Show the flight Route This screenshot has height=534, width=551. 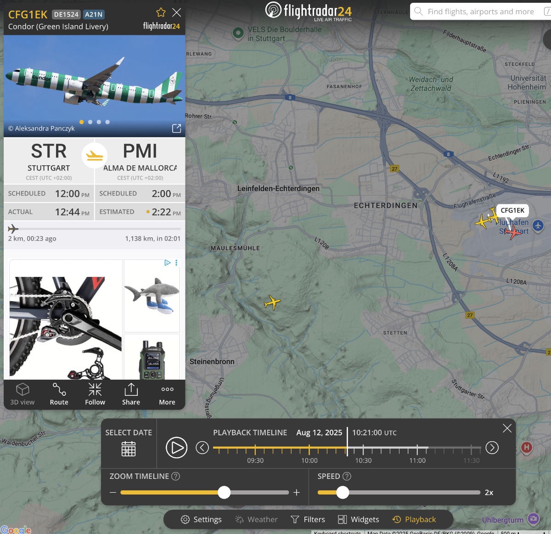point(59,394)
